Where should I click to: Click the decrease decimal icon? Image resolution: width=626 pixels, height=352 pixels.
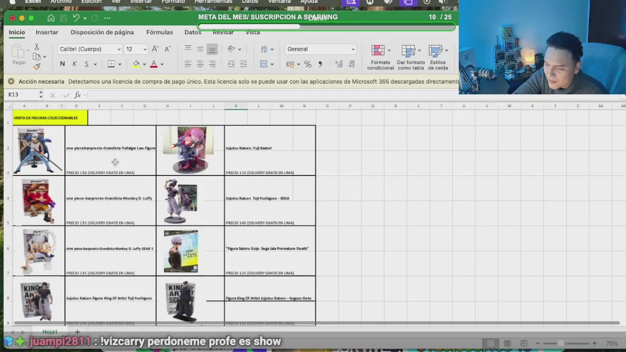tap(351, 64)
